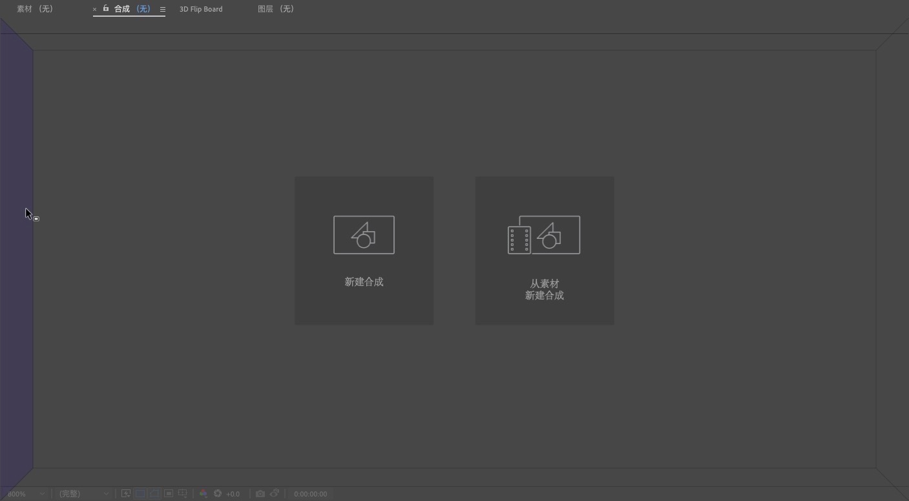The image size is (909, 501).
Task: Switch to the 图层 (无) tab
Action: (276, 9)
